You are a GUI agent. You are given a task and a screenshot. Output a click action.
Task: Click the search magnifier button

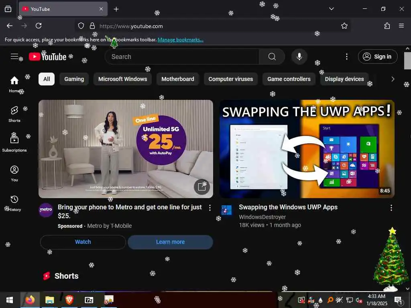coord(272,57)
